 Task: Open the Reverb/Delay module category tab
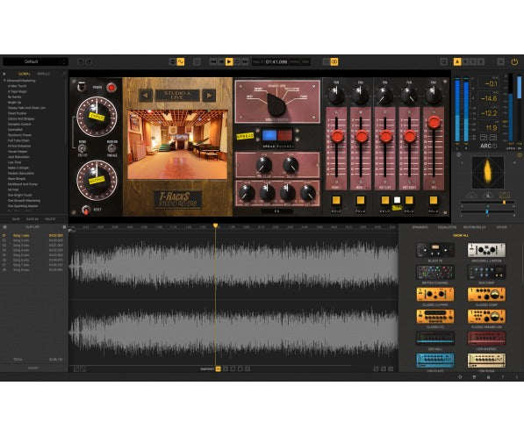coord(474,227)
